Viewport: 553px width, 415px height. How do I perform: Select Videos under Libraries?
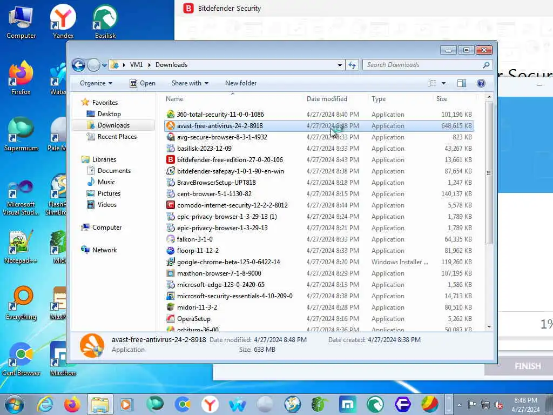coord(107,205)
